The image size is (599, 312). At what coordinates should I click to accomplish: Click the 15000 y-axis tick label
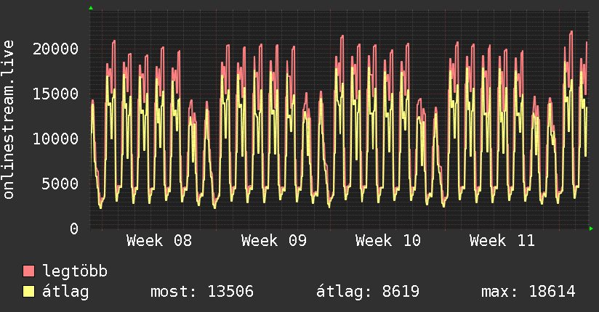coord(56,94)
